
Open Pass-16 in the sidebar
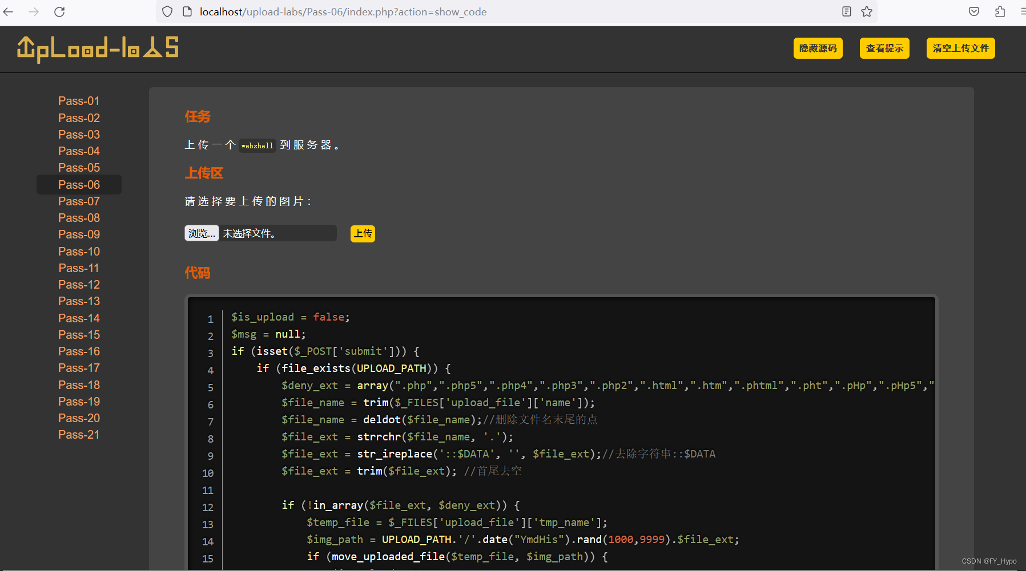(79, 351)
